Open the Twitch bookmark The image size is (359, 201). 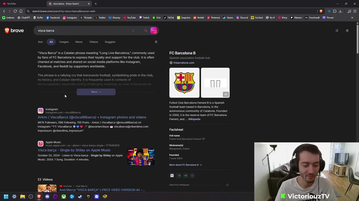tap(144, 18)
